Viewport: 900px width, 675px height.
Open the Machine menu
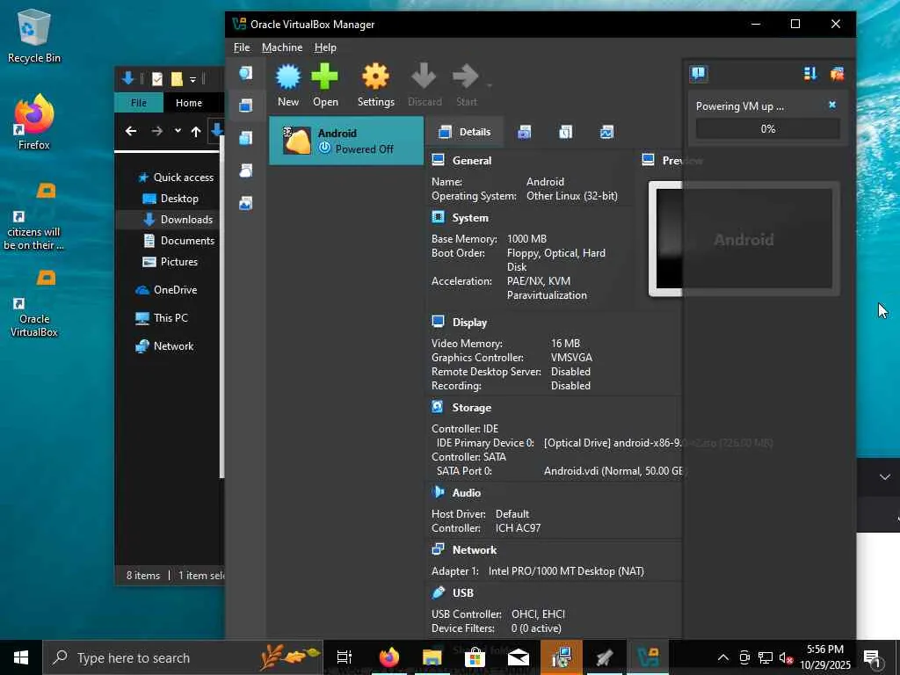point(282,47)
